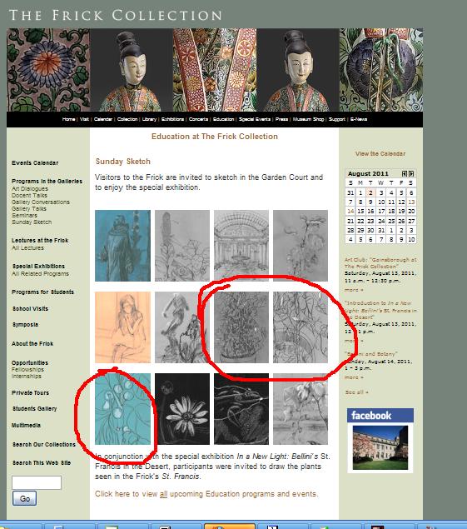
Task: Click the site search text field
Action: [x=37, y=482]
